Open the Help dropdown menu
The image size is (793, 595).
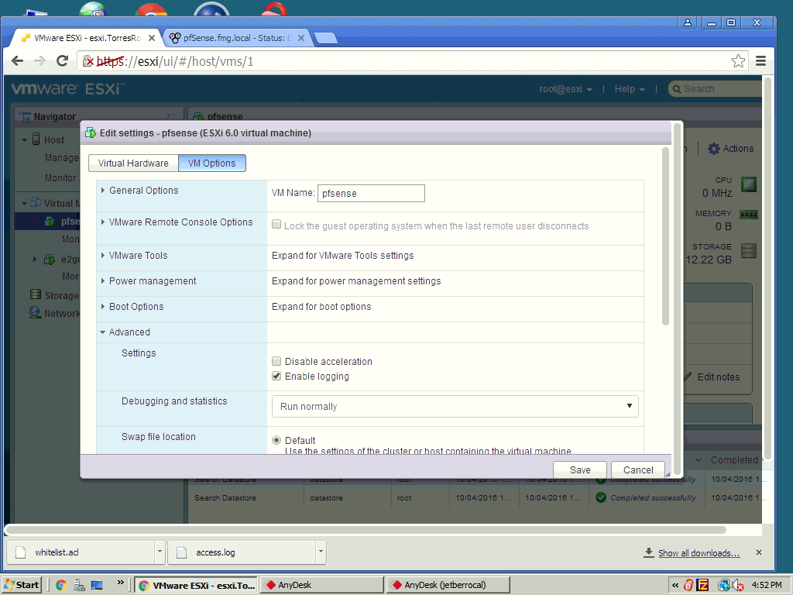pyautogui.click(x=630, y=89)
